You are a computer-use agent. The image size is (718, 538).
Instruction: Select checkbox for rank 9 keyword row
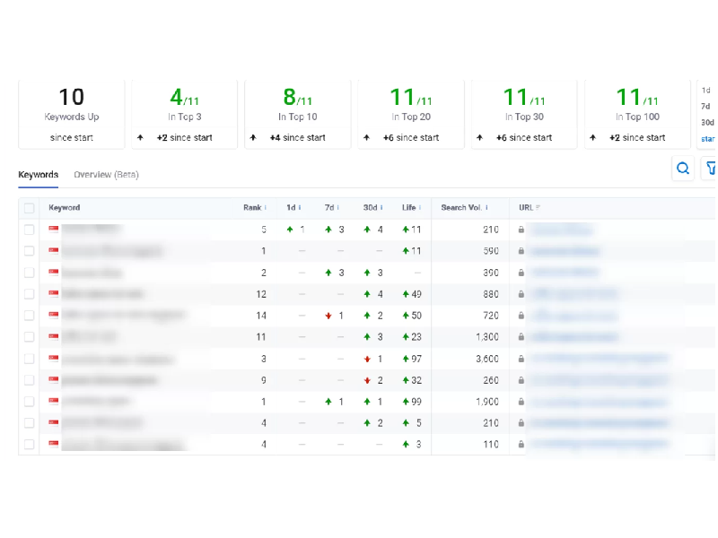(x=30, y=380)
